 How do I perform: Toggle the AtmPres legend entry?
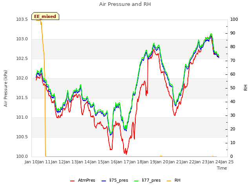point(83,180)
